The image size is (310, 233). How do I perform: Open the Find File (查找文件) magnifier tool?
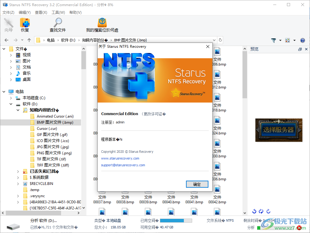pos(58,25)
